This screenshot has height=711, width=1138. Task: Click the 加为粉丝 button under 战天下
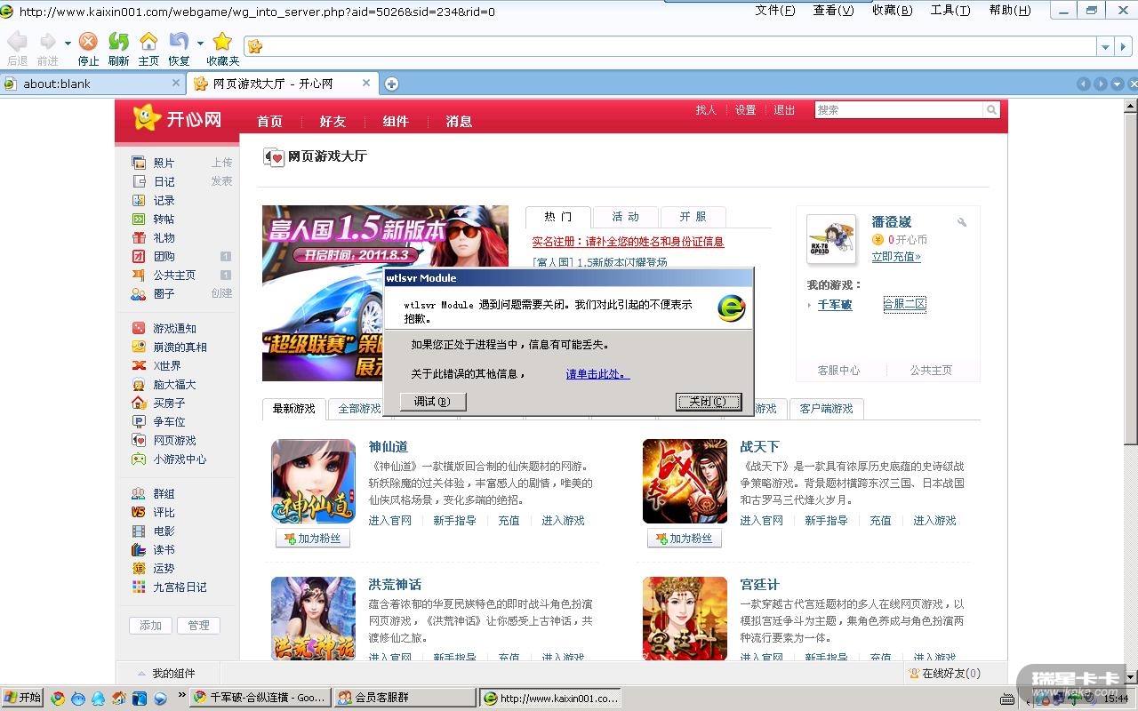click(x=685, y=539)
